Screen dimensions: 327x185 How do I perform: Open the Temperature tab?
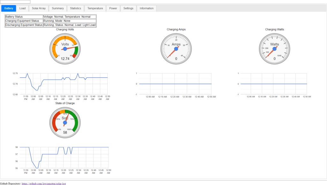click(x=95, y=8)
